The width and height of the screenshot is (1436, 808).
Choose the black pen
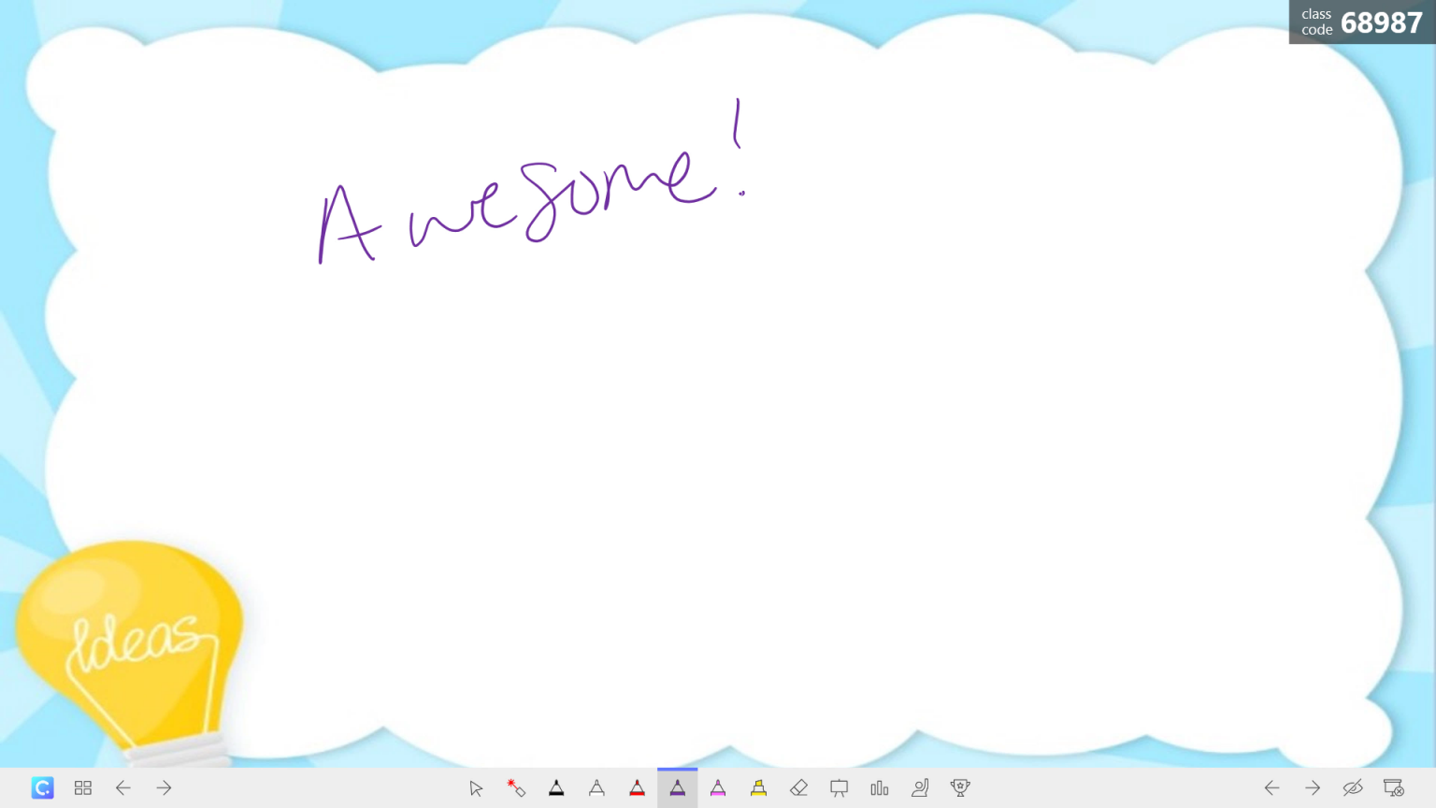556,788
